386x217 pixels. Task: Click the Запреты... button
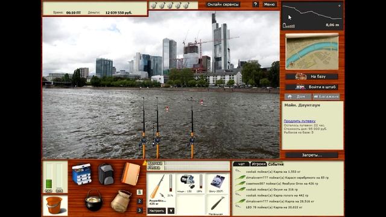(312, 156)
